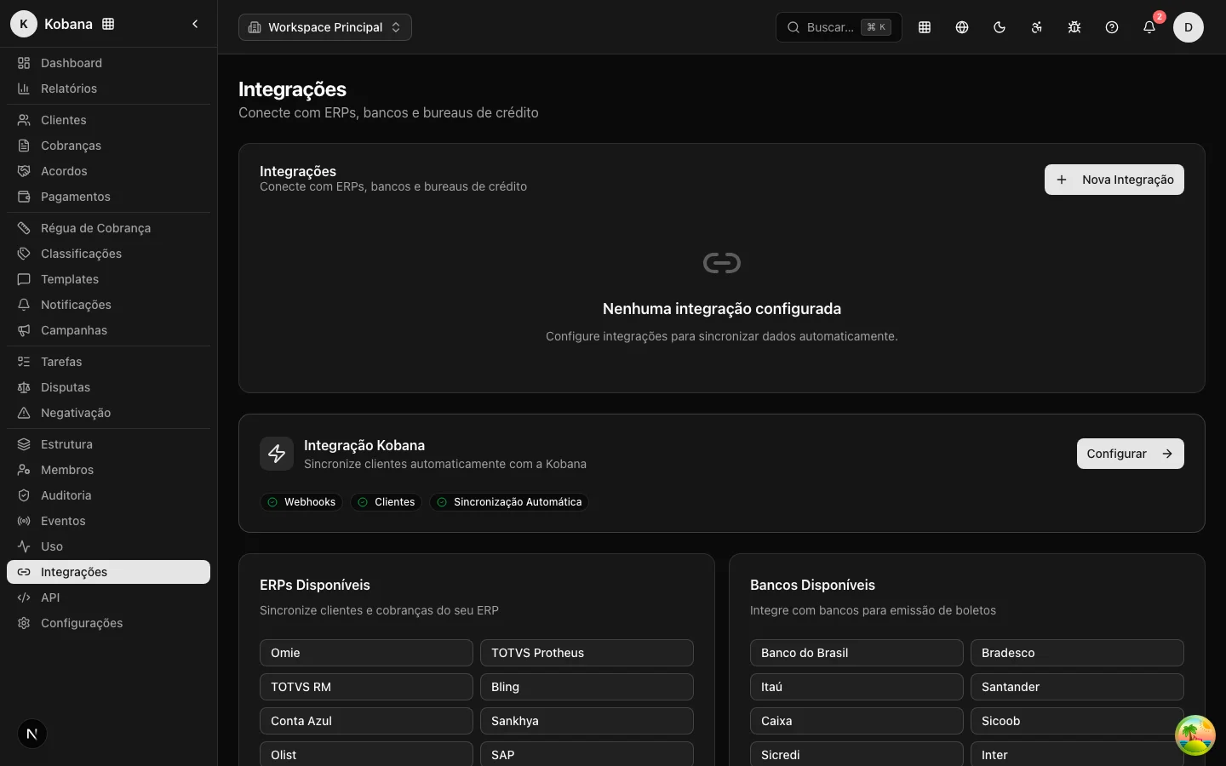
Task: Click the Clientes badge under Integração Kobana
Action: pyautogui.click(x=387, y=502)
